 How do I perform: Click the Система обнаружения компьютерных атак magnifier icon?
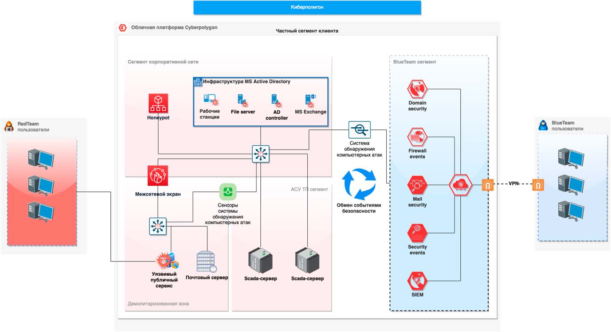click(x=359, y=130)
